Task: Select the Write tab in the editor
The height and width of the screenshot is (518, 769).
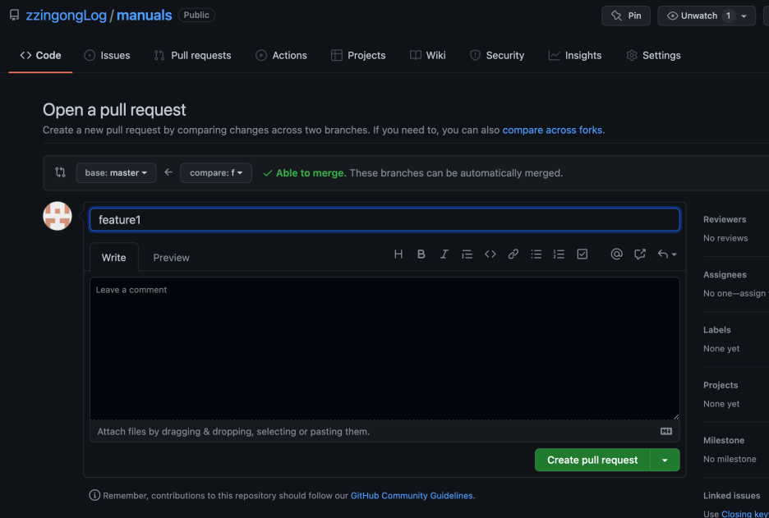Action: (x=113, y=257)
